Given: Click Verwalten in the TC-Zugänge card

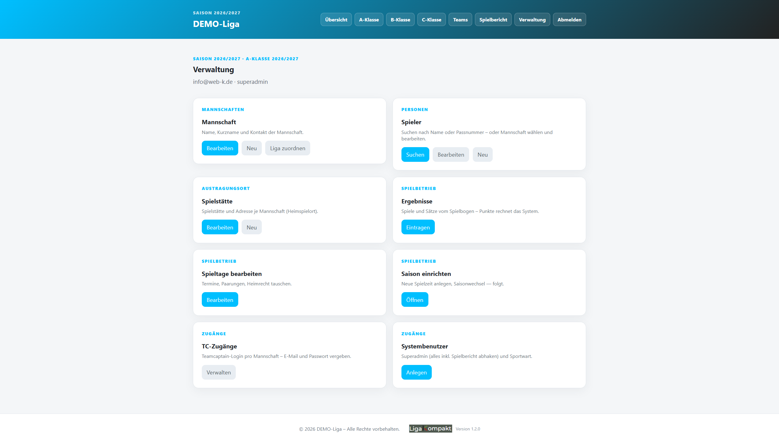Looking at the screenshot, I should pos(219,373).
